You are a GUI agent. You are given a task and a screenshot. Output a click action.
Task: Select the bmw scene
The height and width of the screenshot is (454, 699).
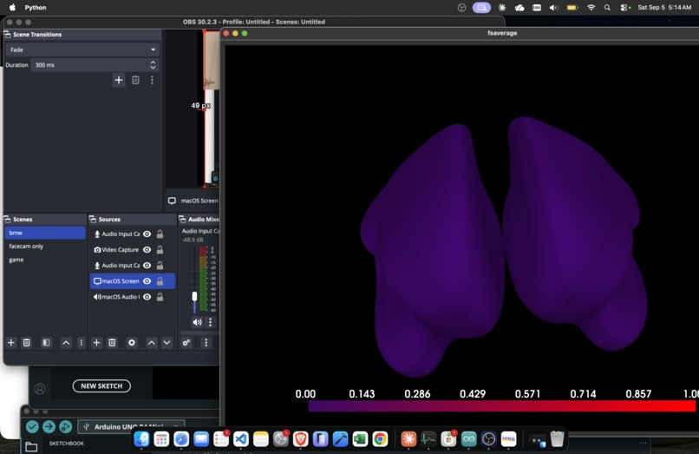(x=45, y=233)
